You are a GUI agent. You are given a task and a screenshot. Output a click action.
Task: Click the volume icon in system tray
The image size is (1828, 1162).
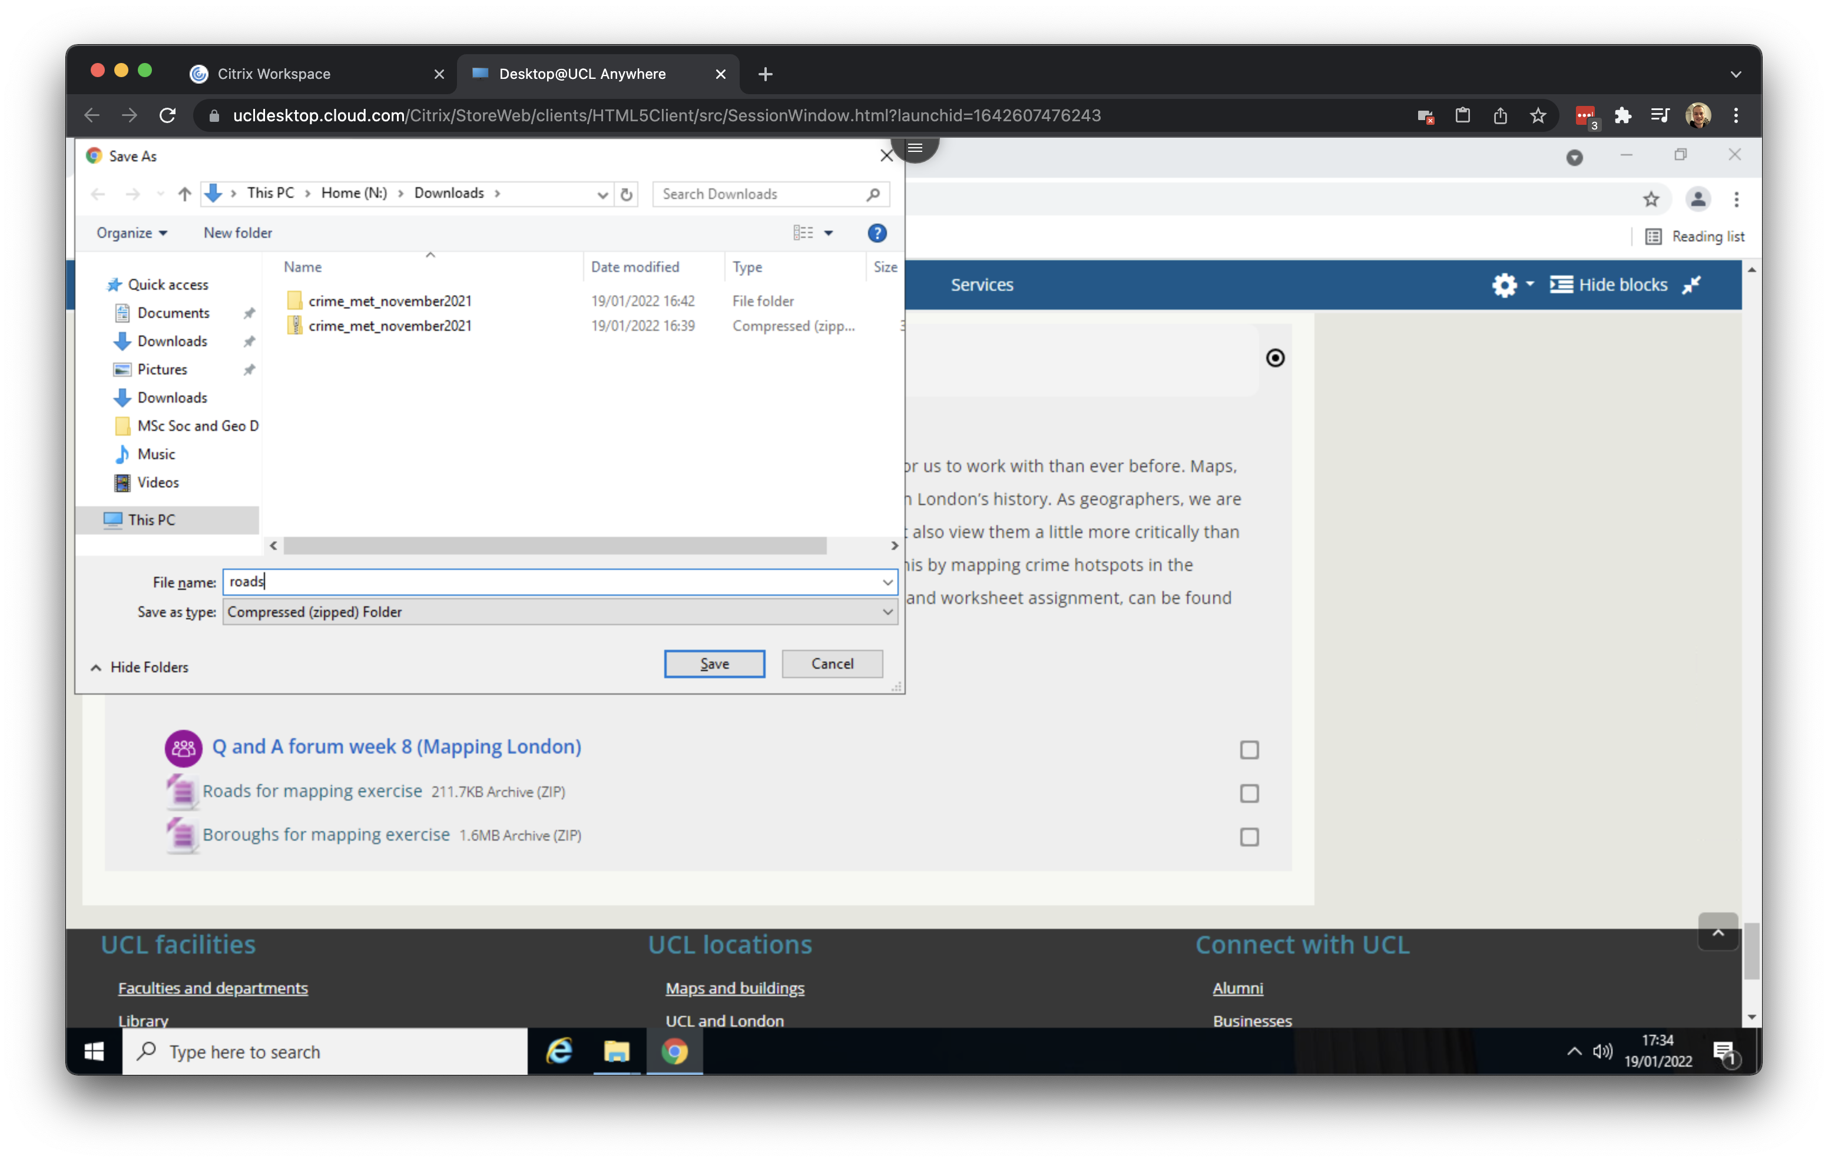pos(1602,1051)
